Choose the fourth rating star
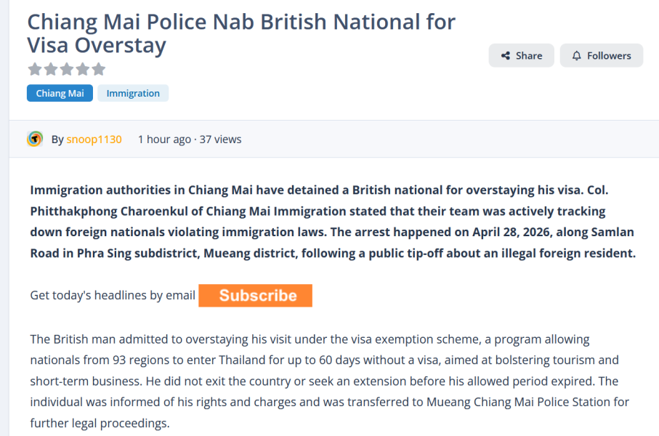Image resolution: width=659 pixels, height=436 pixels. tap(83, 69)
